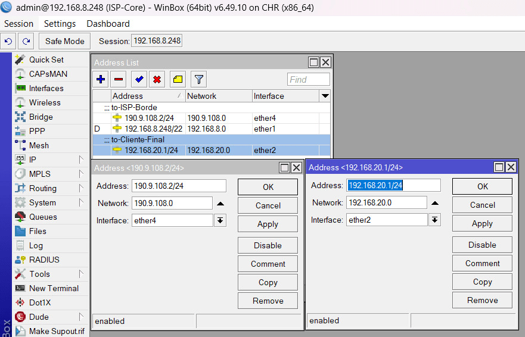Screen dimensions: 525x337
Task: Open the Settings menu
Action: pos(60,24)
